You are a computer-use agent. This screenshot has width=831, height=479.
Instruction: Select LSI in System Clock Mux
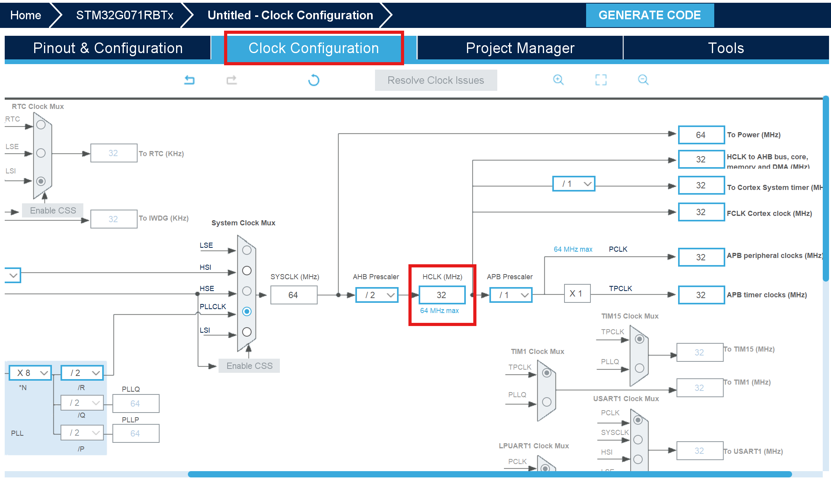coord(247,332)
